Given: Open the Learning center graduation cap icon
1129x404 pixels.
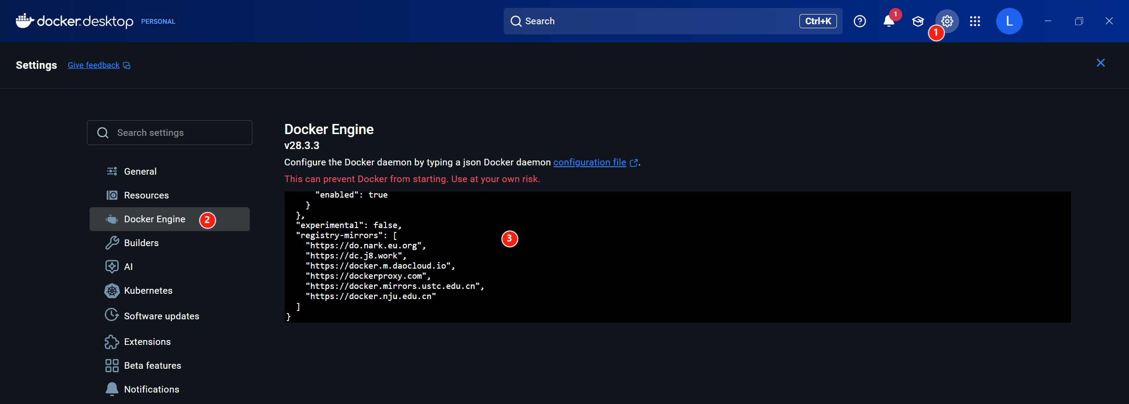Looking at the screenshot, I should tap(918, 21).
